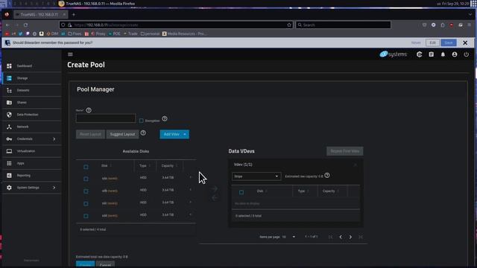Enable the Encryption checkbox
The height and width of the screenshot is (268, 477).
point(142,121)
